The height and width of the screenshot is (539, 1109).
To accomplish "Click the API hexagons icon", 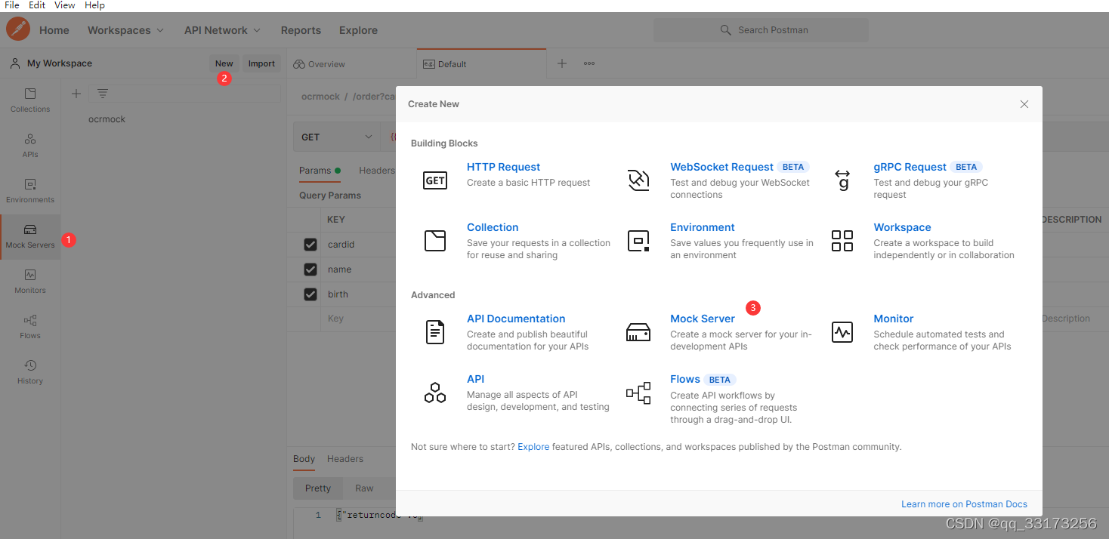I will [435, 393].
